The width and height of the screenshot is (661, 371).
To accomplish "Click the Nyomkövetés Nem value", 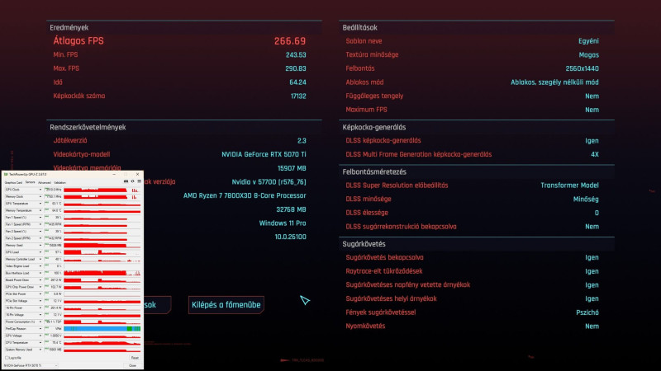I will [x=592, y=326].
